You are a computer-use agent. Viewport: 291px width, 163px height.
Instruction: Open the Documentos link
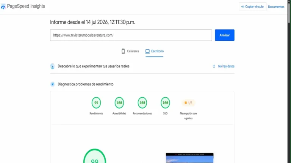point(276,7)
